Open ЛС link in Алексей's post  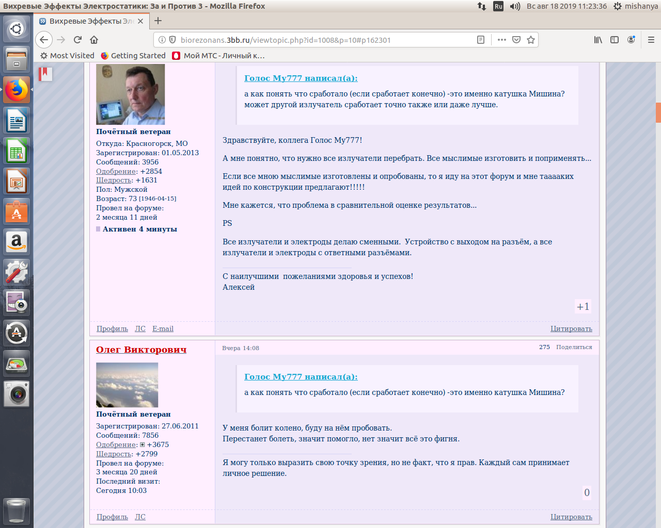pos(140,328)
